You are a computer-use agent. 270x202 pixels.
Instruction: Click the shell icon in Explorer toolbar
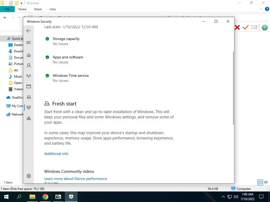[x=264, y=27]
